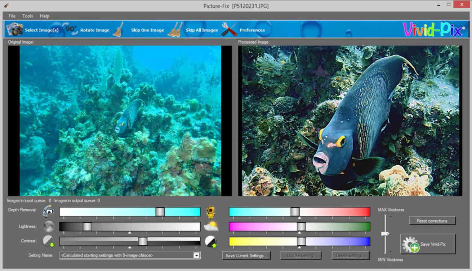The image size is (472, 271).
Task: Click the increase contrast icon
Action: [x=211, y=241]
